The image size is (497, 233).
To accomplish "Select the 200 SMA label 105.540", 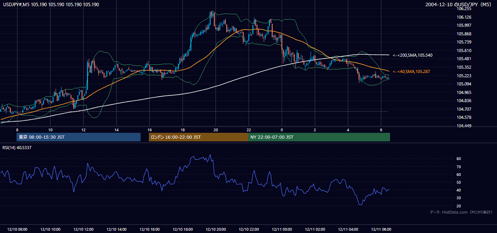I will [x=413, y=55].
